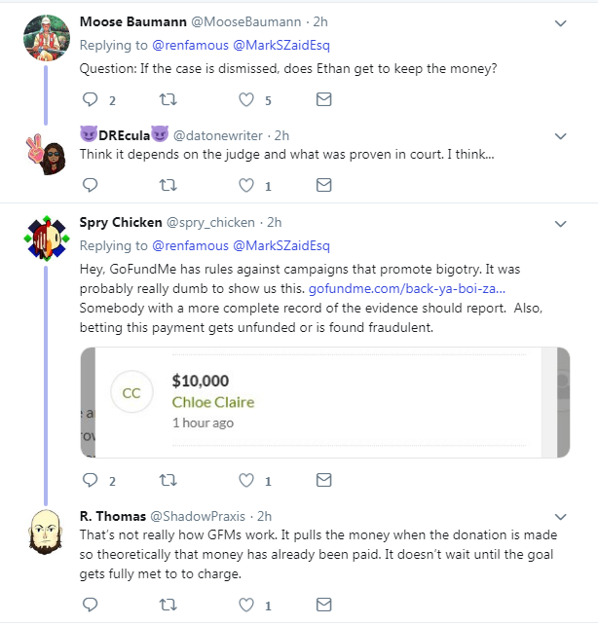Send Moose Baumann's tweet via direct message
The width and height of the screenshot is (598, 625).
pyautogui.click(x=323, y=99)
